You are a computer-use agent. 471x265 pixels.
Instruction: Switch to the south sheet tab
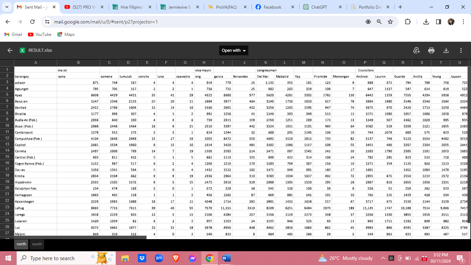[x=37, y=244]
